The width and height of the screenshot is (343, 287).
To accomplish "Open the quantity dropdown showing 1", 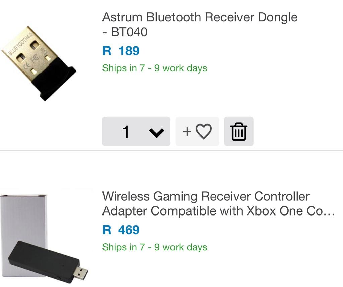I will 136,131.
